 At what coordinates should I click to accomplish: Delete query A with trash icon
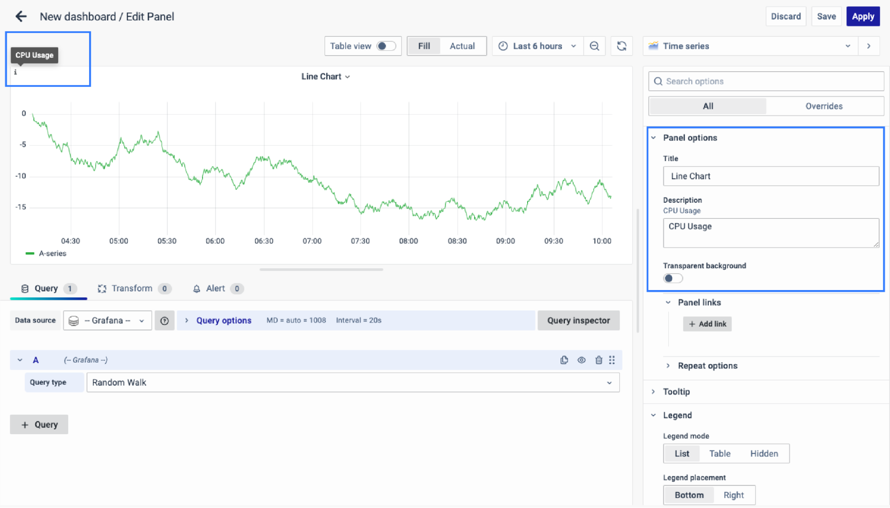(598, 360)
